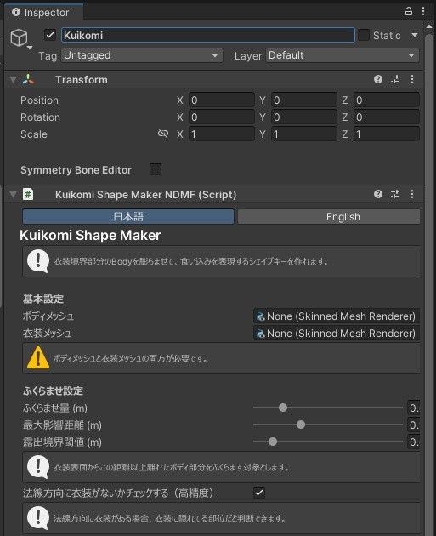Viewport: 436px width, 536px height.
Task: Click the ボディメッシュ Skinned Mesh Renderer field
Action: 337,316
